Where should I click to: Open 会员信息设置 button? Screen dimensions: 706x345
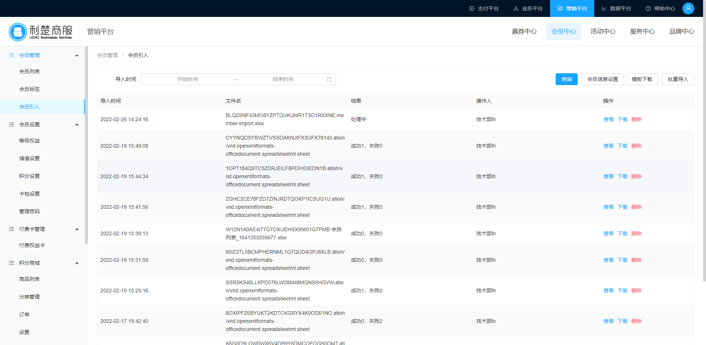point(602,79)
